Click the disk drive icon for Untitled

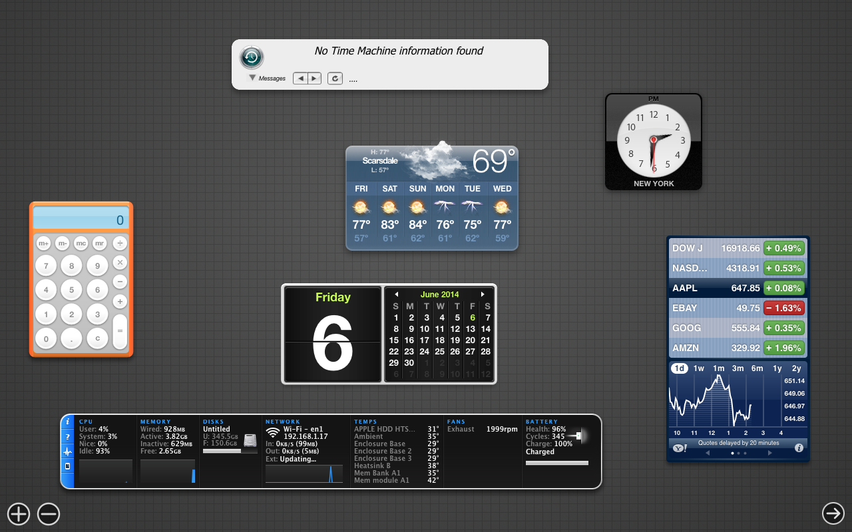250,440
